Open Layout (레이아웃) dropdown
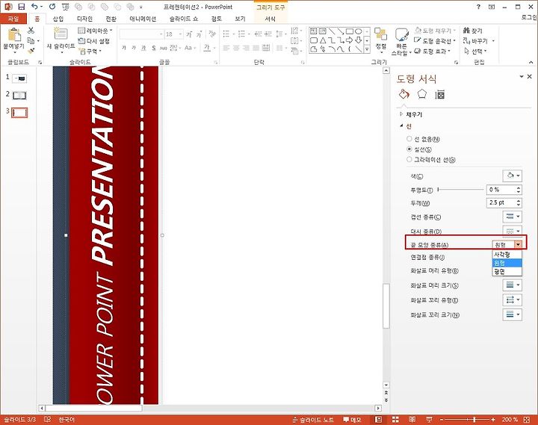The image size is (538, 425). [x=96, y=31]
